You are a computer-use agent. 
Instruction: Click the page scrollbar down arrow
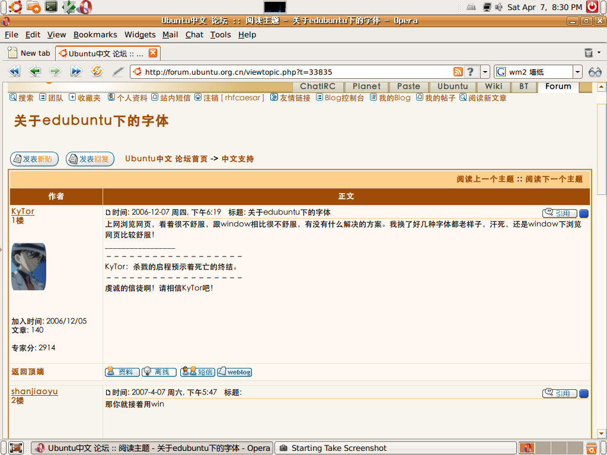pyautogui.click(x=601, y=433)
